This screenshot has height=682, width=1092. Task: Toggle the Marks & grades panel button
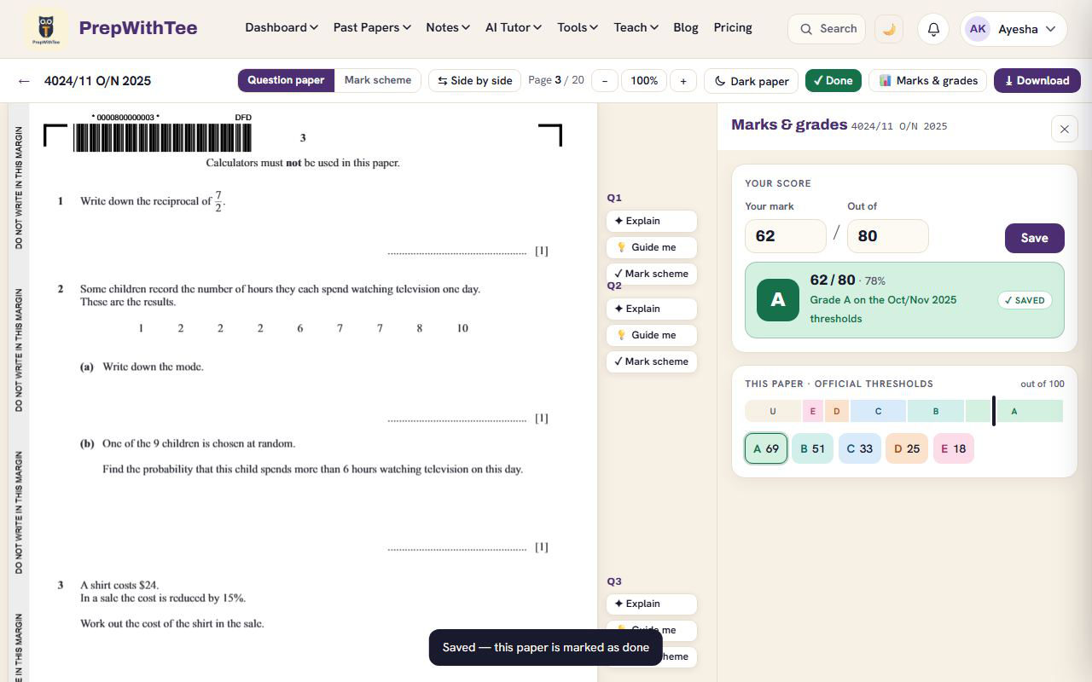pyautogui.click(x=928, y=81)
